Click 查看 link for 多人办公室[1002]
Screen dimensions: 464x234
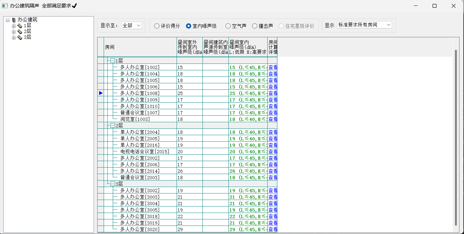[x=273, y=67]
